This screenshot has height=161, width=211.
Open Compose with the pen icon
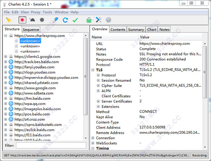pos(55,20)
